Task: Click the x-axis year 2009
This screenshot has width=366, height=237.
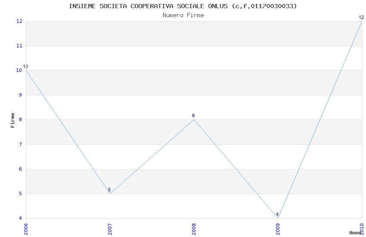Action: pyautogui.click(x=278, y=229)
